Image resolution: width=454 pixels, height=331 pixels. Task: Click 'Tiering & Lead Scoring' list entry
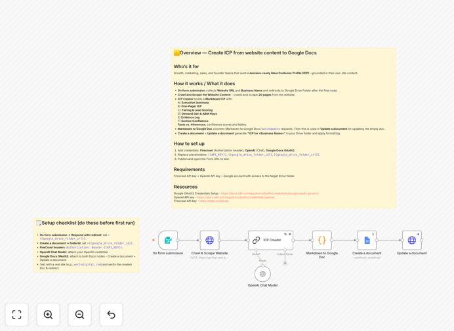197,110
